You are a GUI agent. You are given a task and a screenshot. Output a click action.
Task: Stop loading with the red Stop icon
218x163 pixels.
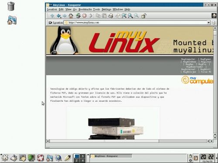85,16
